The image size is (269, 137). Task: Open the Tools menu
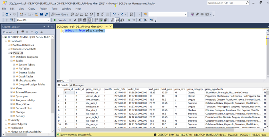[54, 9]
